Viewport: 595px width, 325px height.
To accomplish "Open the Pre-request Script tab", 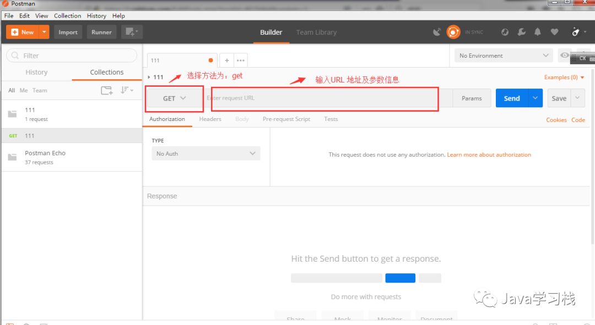I will [x=286, y=119].
